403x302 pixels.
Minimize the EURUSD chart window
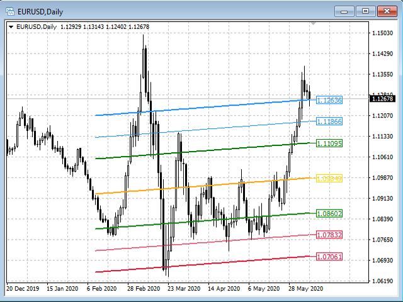(344, 11)
